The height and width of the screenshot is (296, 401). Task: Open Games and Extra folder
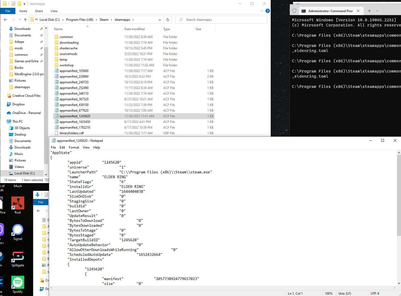point(26,61)
